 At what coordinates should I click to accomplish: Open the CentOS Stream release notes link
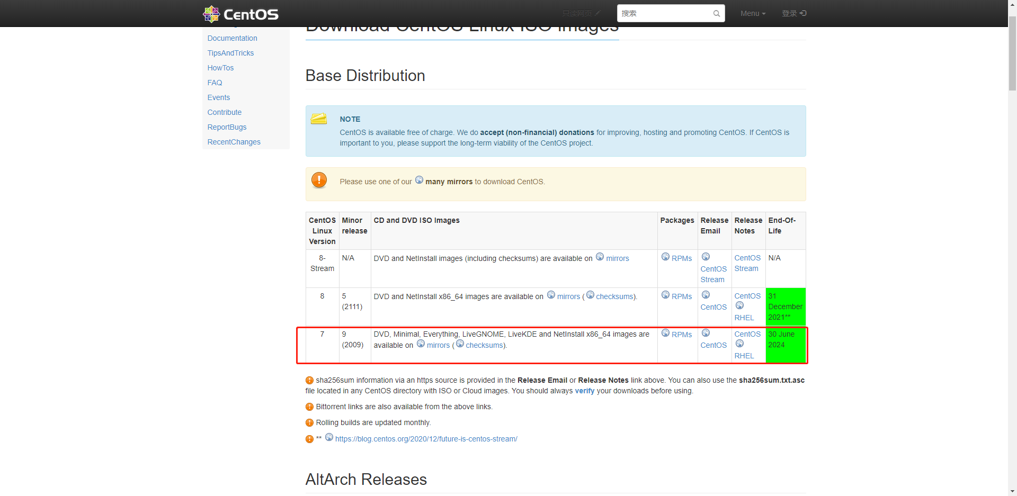(747, 263)
